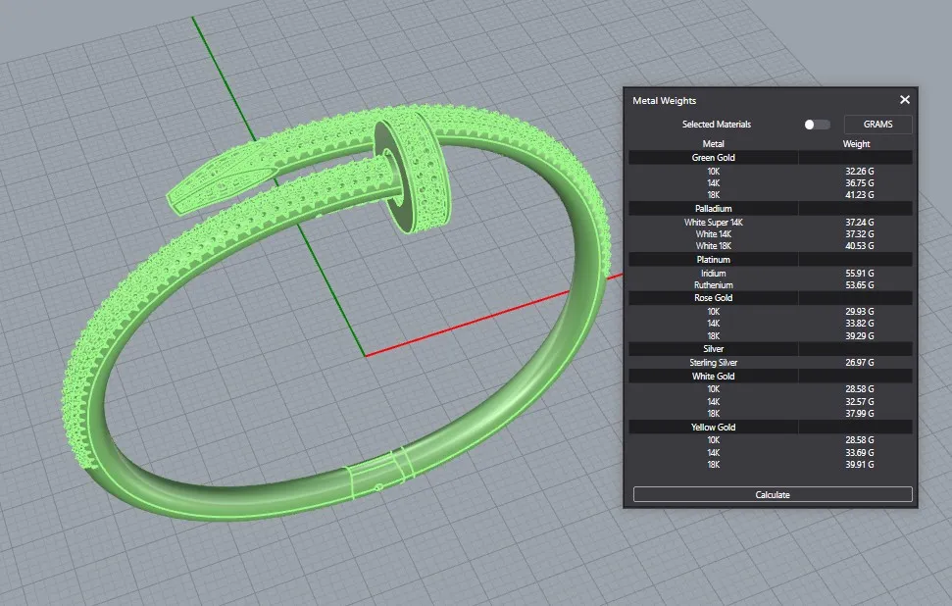
Task: Select the Silver category row
Action: coord(771,349)
